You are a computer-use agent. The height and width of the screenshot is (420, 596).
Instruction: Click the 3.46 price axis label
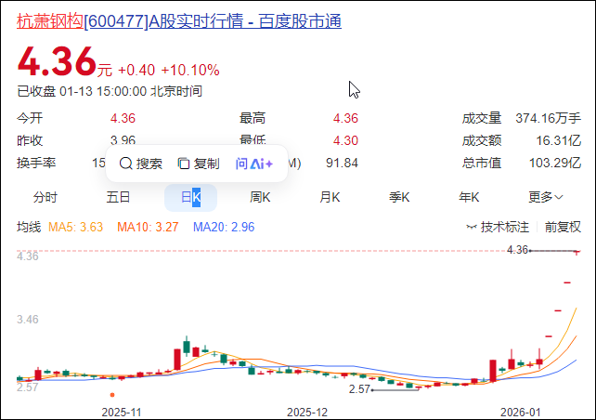pos(27,320)
